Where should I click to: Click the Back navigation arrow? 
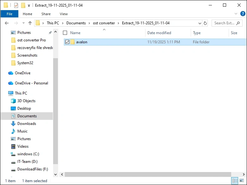tap(7, 23)
